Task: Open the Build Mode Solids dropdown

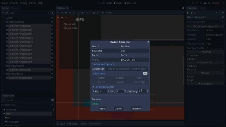Action: pyautogui.click(x=214, y=30)
